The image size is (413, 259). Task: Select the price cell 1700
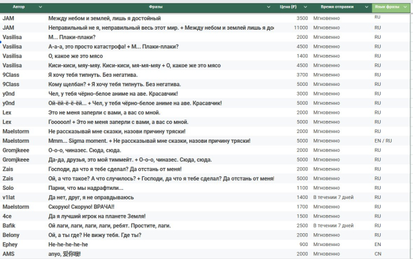[302, 207]
